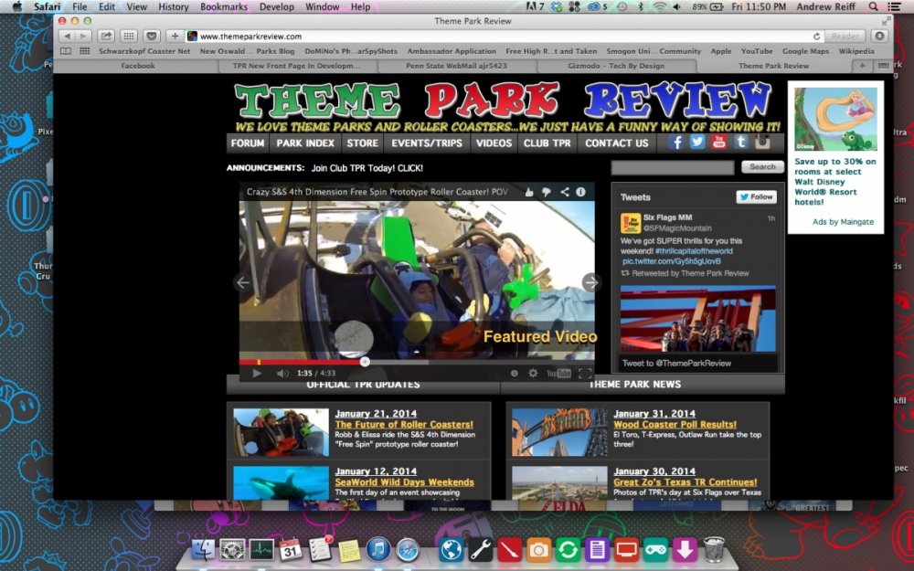Enter fullscreen on the video player

click(585, 374)
